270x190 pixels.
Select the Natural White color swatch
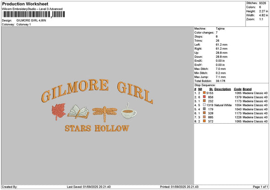(x=204, y=105)
